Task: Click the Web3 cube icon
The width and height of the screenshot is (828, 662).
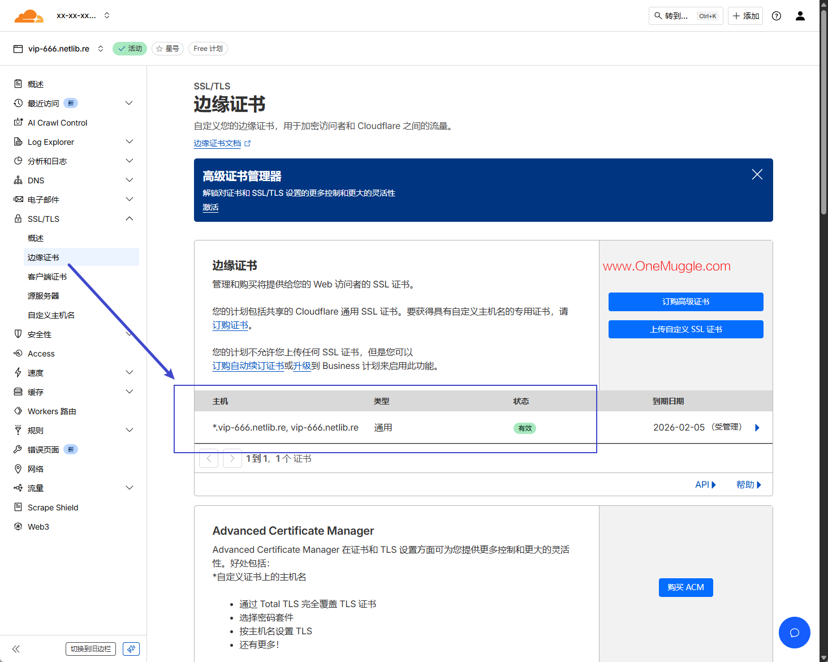Action: (x=18, y=526)
